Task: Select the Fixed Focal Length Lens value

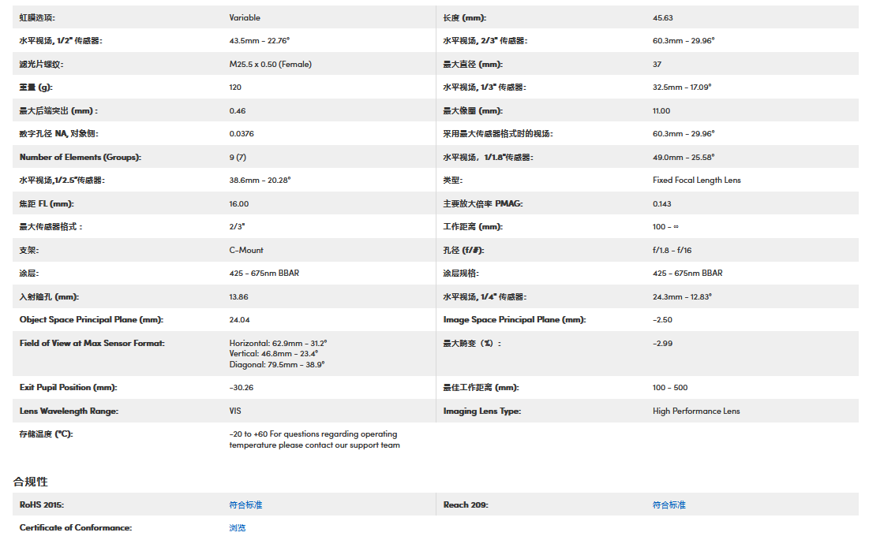Action: click(696, 181)
